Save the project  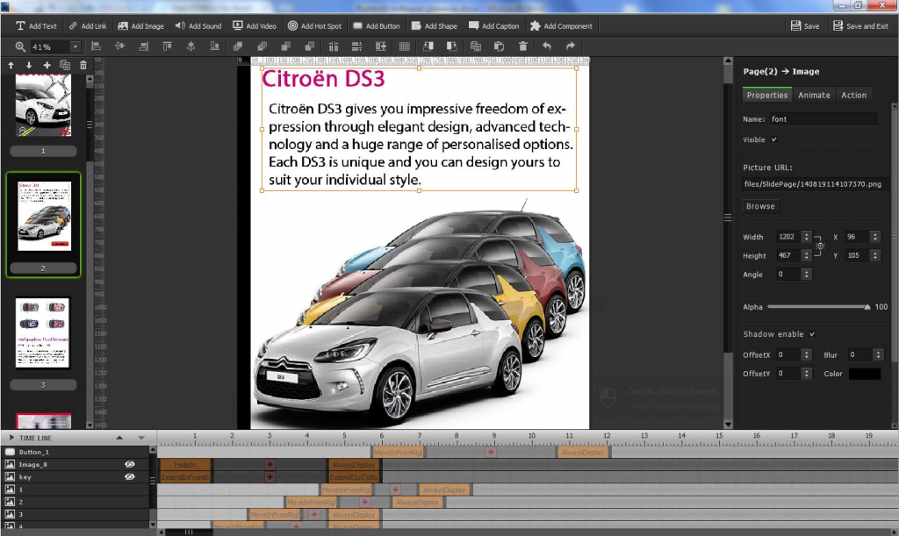[805, 25]
